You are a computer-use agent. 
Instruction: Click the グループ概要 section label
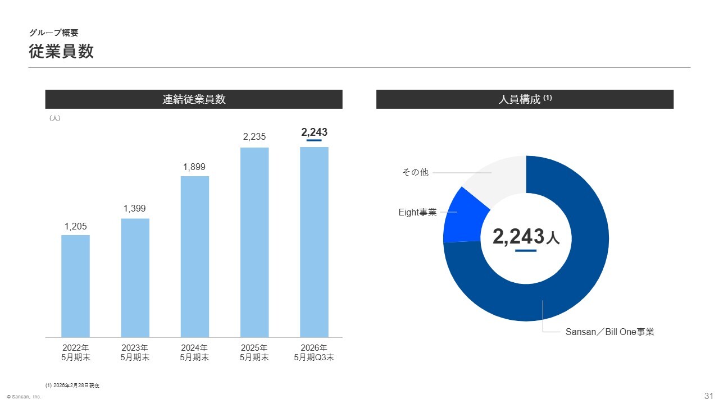click(54, 33)
